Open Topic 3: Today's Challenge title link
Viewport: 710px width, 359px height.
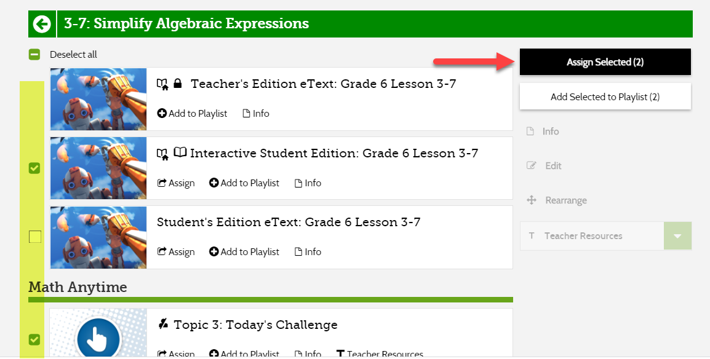[x=255, y=325]
